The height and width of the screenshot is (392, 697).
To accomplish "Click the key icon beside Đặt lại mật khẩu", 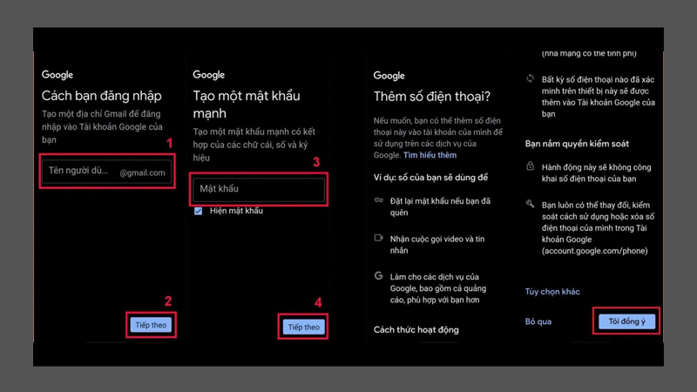I will coord(378,200).
